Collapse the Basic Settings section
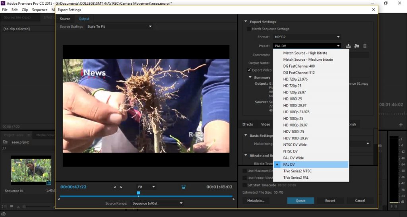Image resolution: width=407 pixels, height=217 pixels. pyautogui.click(x=246, y=135)
